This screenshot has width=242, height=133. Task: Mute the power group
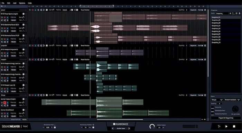pos(32,10)
